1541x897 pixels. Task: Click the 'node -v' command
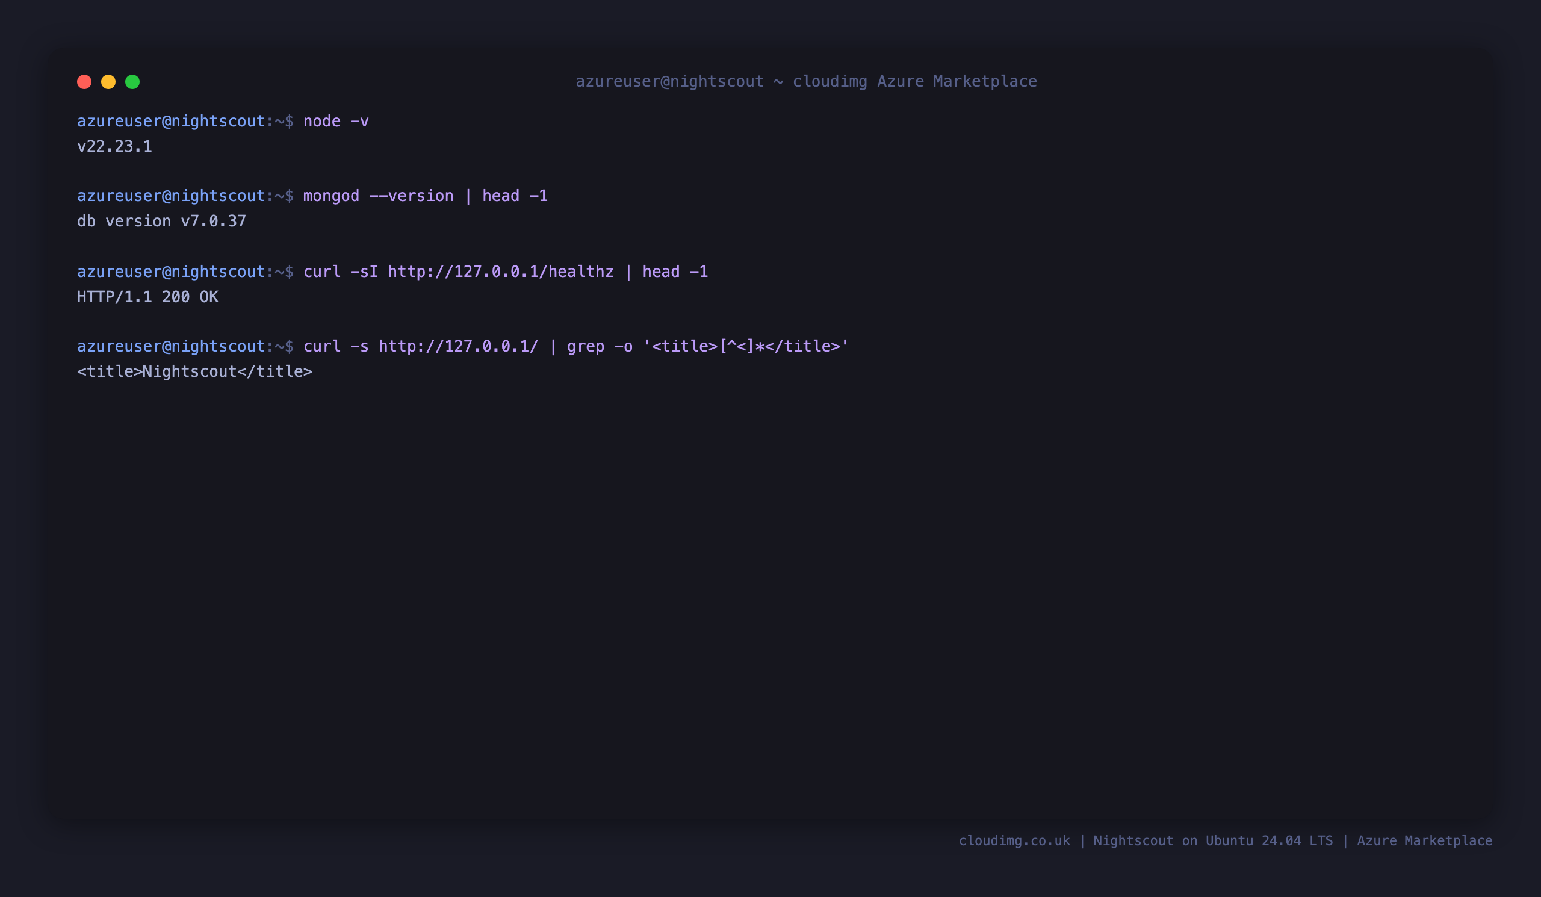336,121
